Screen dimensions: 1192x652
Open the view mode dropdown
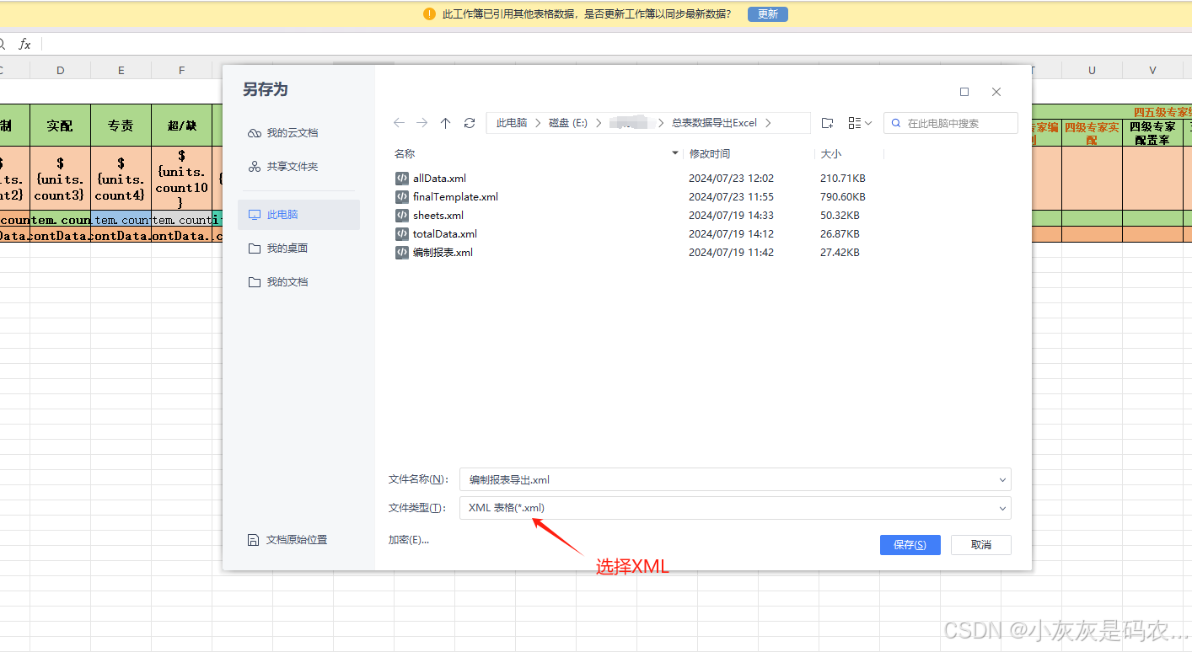860,123
